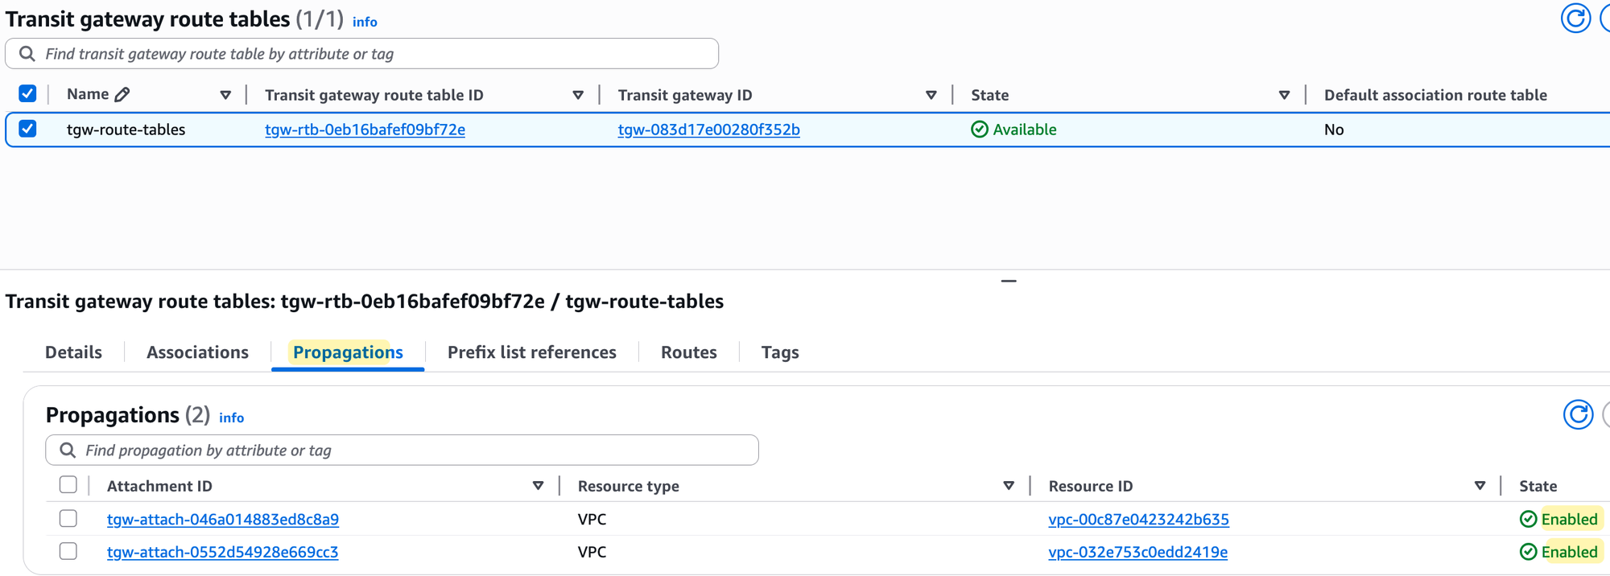
Task: Click the Default association route table column header
Action: [x=1435, y=95]
